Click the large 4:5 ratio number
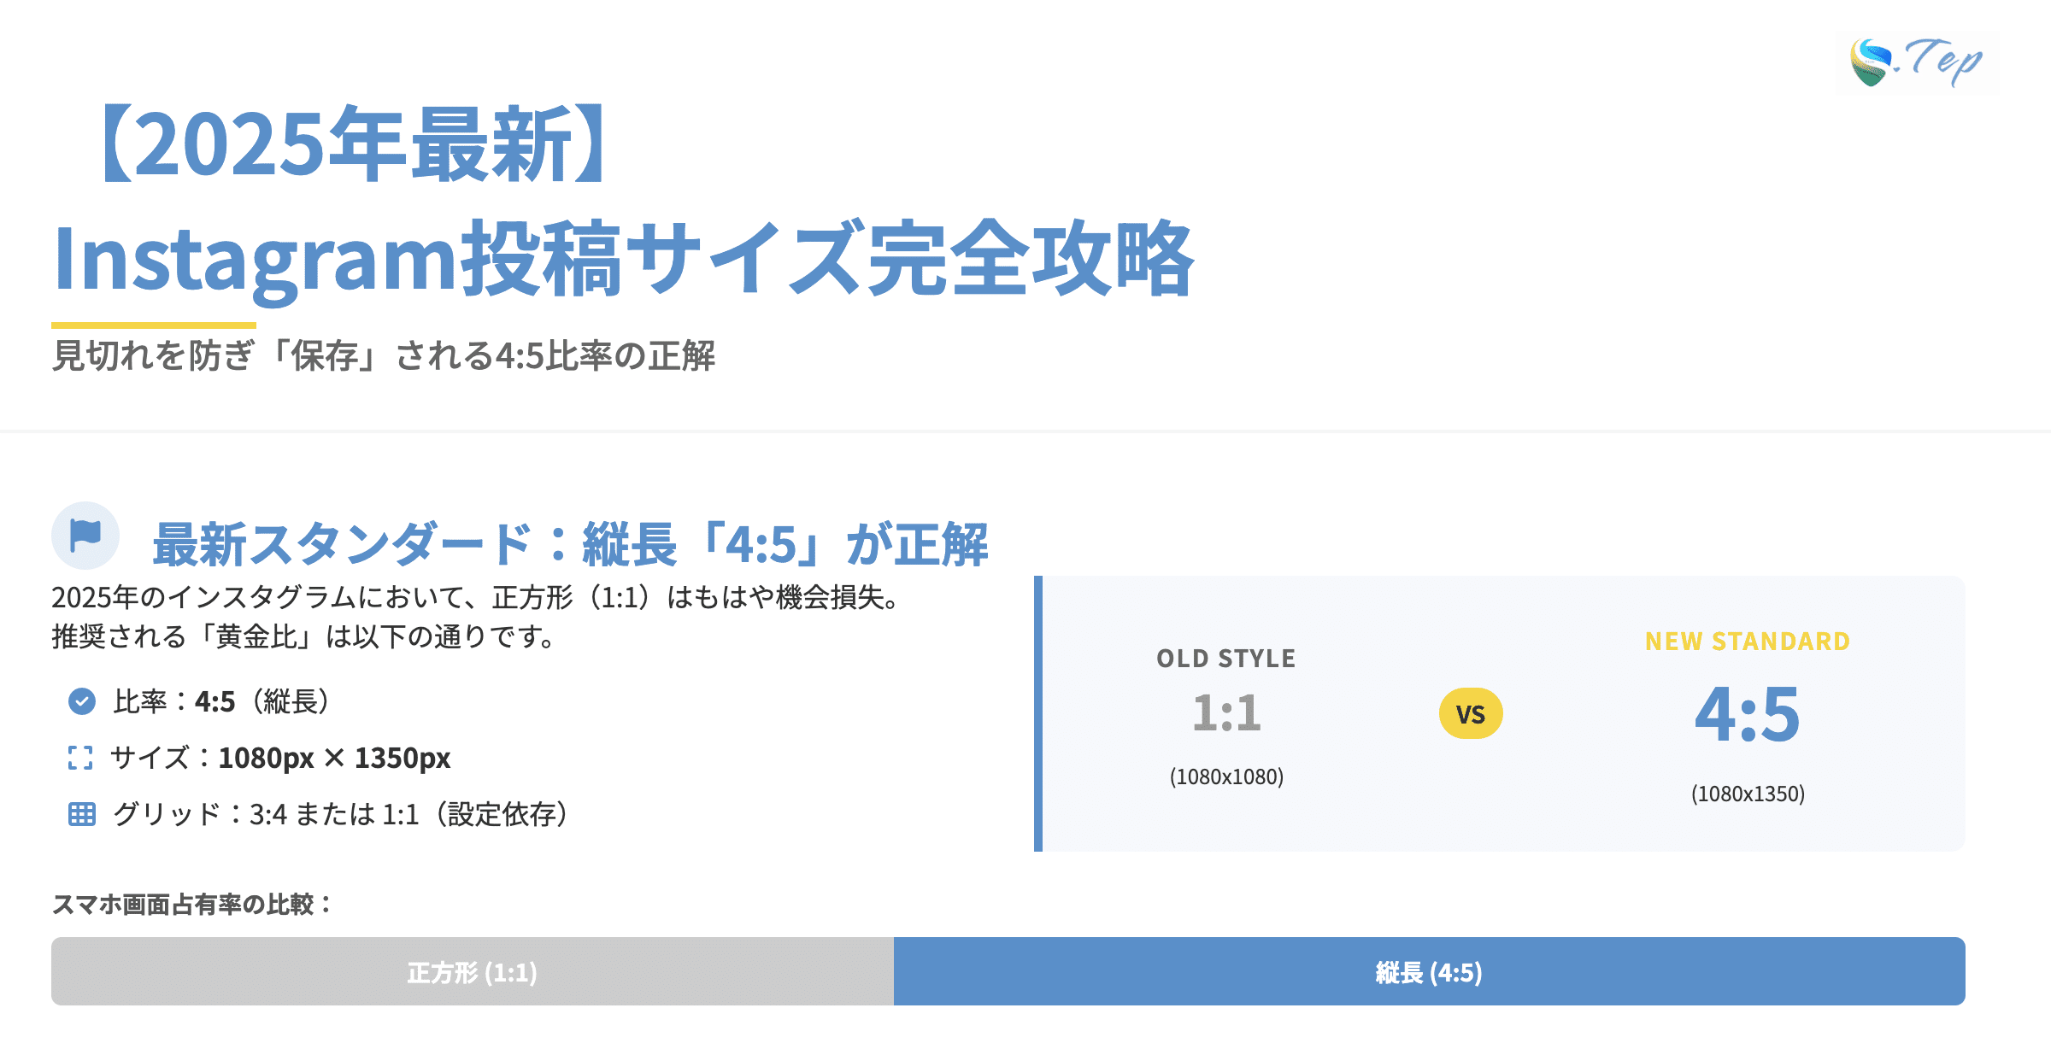Viewport: 2051px width, 1049px height. point(1747,714)
